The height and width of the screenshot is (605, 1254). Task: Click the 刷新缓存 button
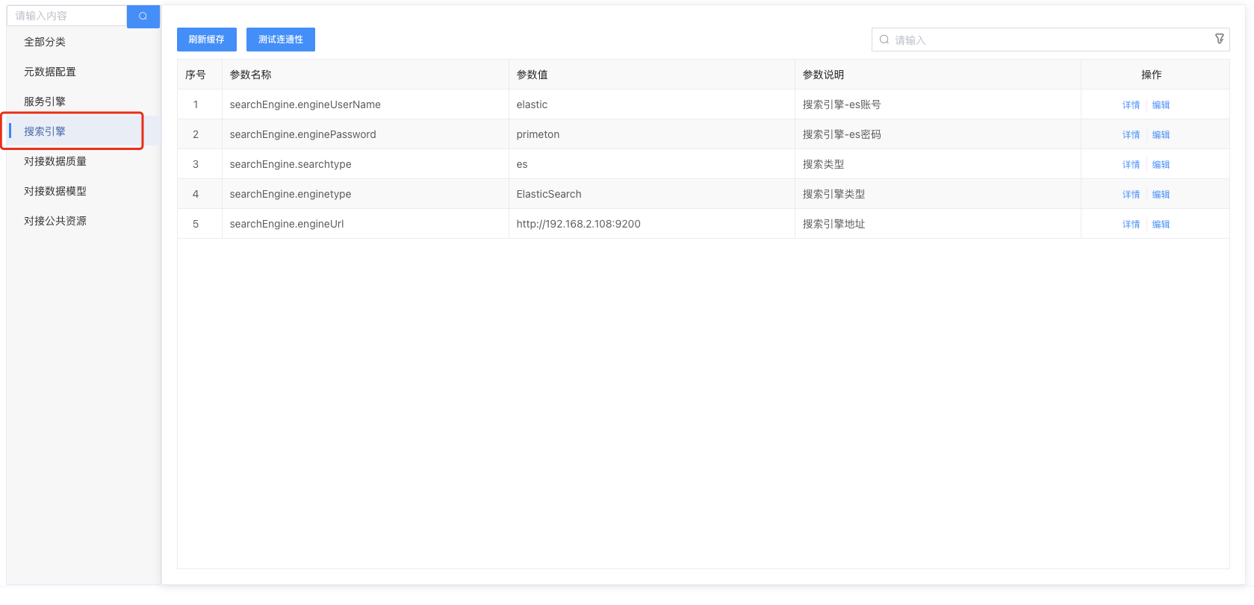206,40
